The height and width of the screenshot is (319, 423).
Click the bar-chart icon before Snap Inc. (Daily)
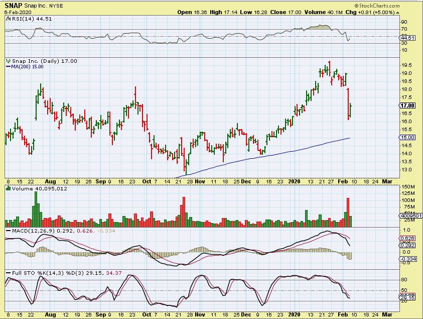click(x=8, y=61)
